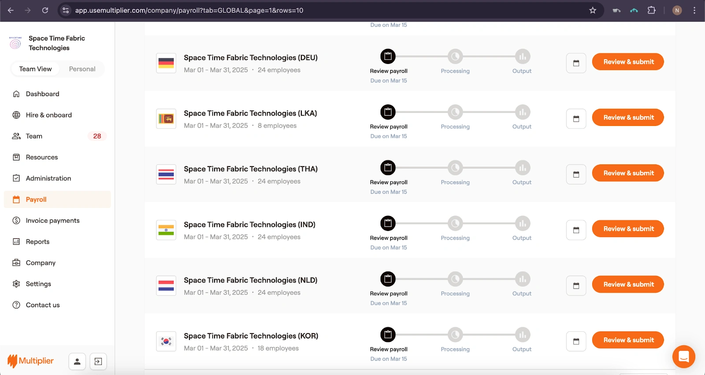Review & submit LKA payroll

pos(628,117)
